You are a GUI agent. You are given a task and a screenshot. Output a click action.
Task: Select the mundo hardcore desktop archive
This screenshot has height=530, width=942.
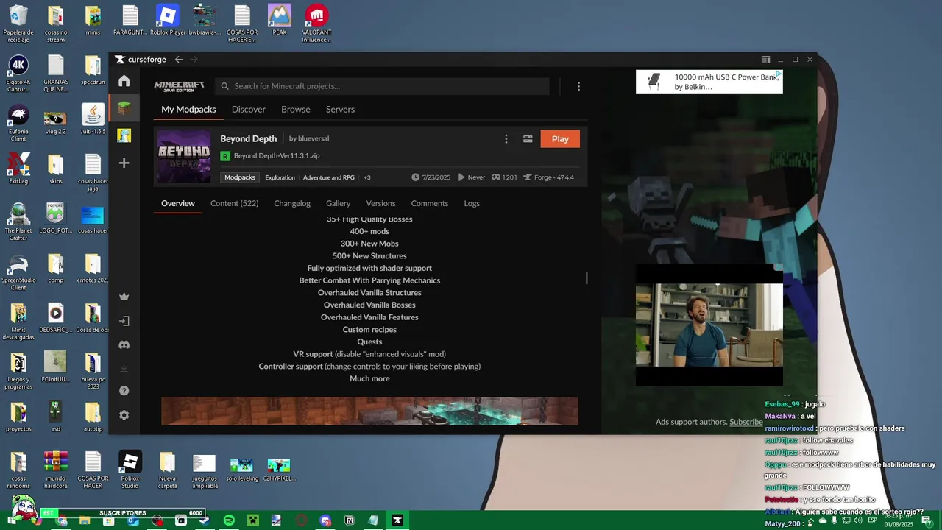point(56,470)
